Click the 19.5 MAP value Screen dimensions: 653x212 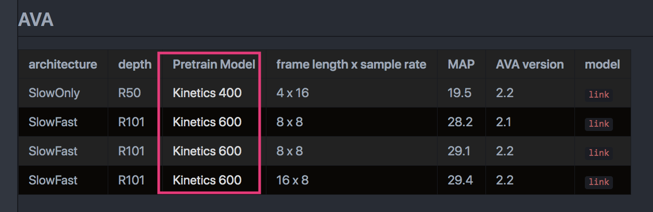(459, 93)
